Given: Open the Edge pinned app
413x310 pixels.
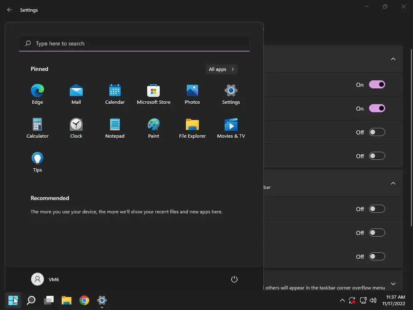Looking at the screenshot, I should pyautogui.click(x=38, y=94).
